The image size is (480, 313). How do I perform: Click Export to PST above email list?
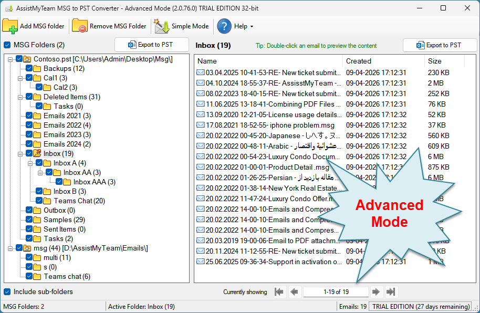439,45
